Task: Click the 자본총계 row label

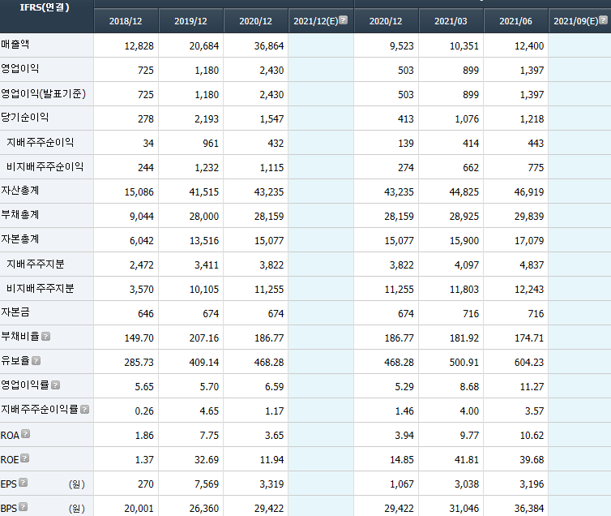Action: point(20,239)
